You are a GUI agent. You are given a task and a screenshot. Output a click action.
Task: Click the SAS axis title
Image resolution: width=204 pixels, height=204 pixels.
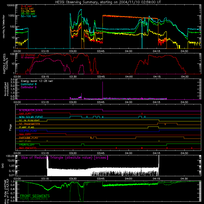pyautogui.click(x=3, y=166)
